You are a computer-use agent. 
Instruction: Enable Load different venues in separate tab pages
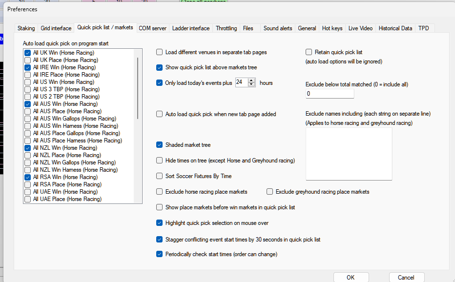coord(160,52)
